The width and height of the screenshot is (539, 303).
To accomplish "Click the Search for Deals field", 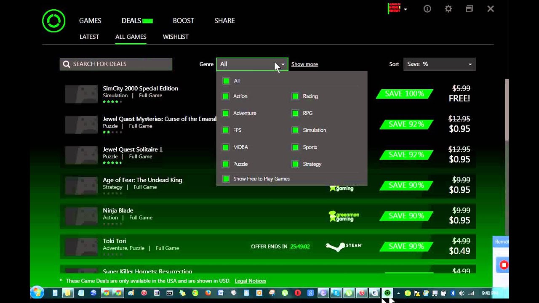I will [x=116, y=64].
